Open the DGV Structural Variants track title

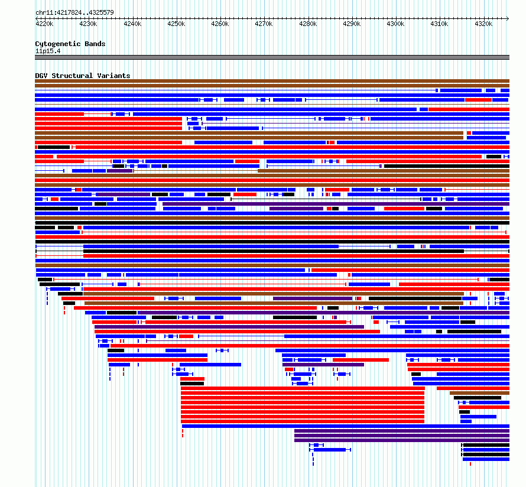tap(83, 76)
